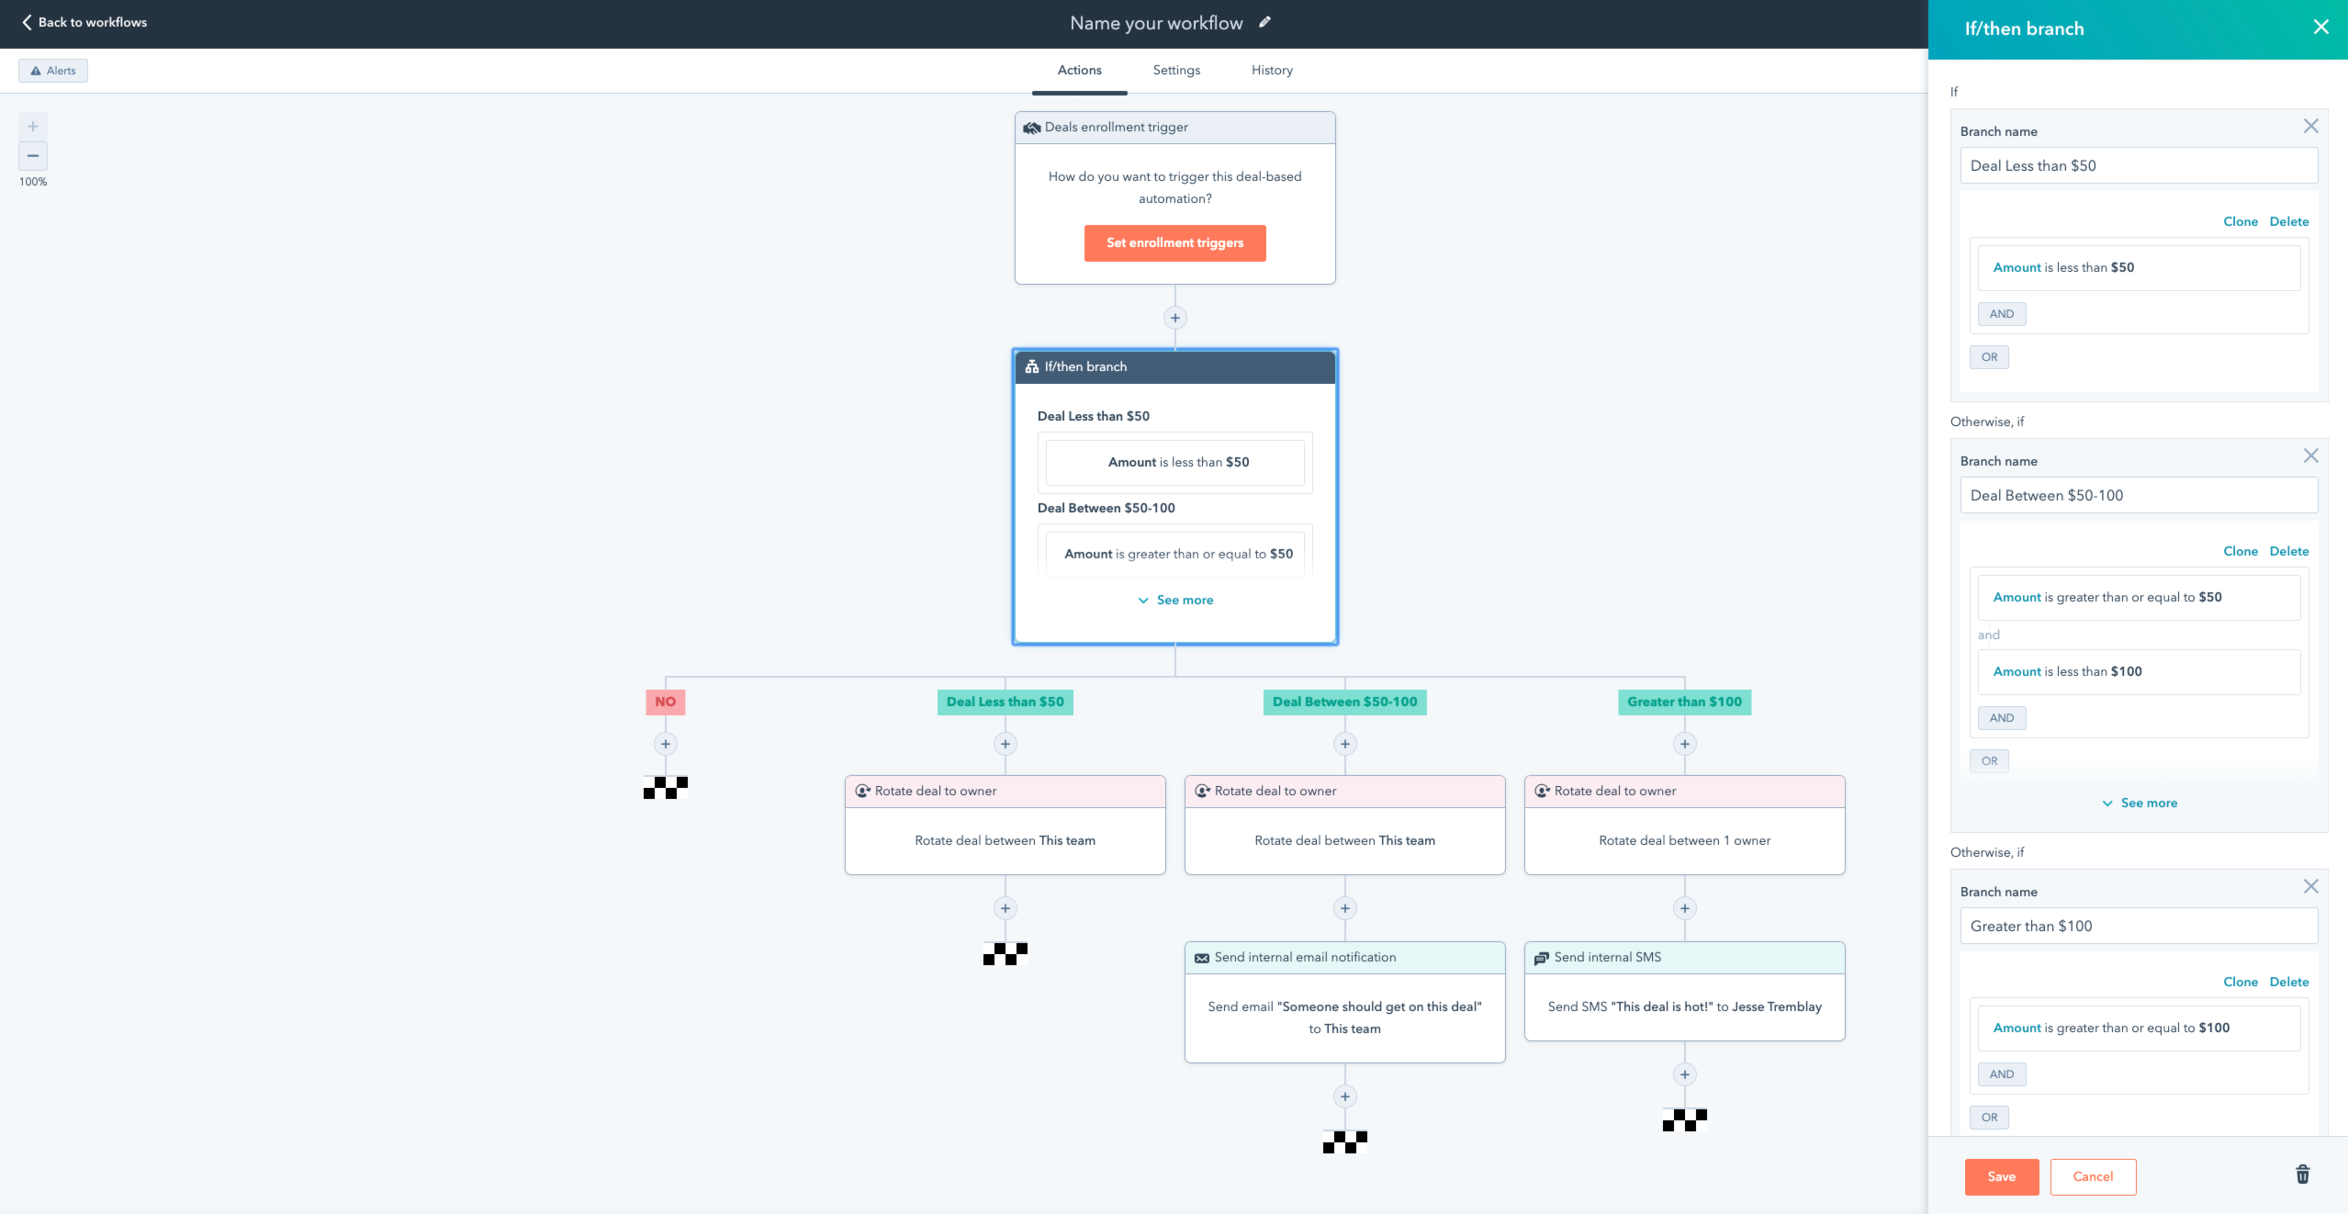The image size is (2348, 1214).
Task: Click the If/then branch node icon
Action: pyautogui.click(x=1031, y=367)
